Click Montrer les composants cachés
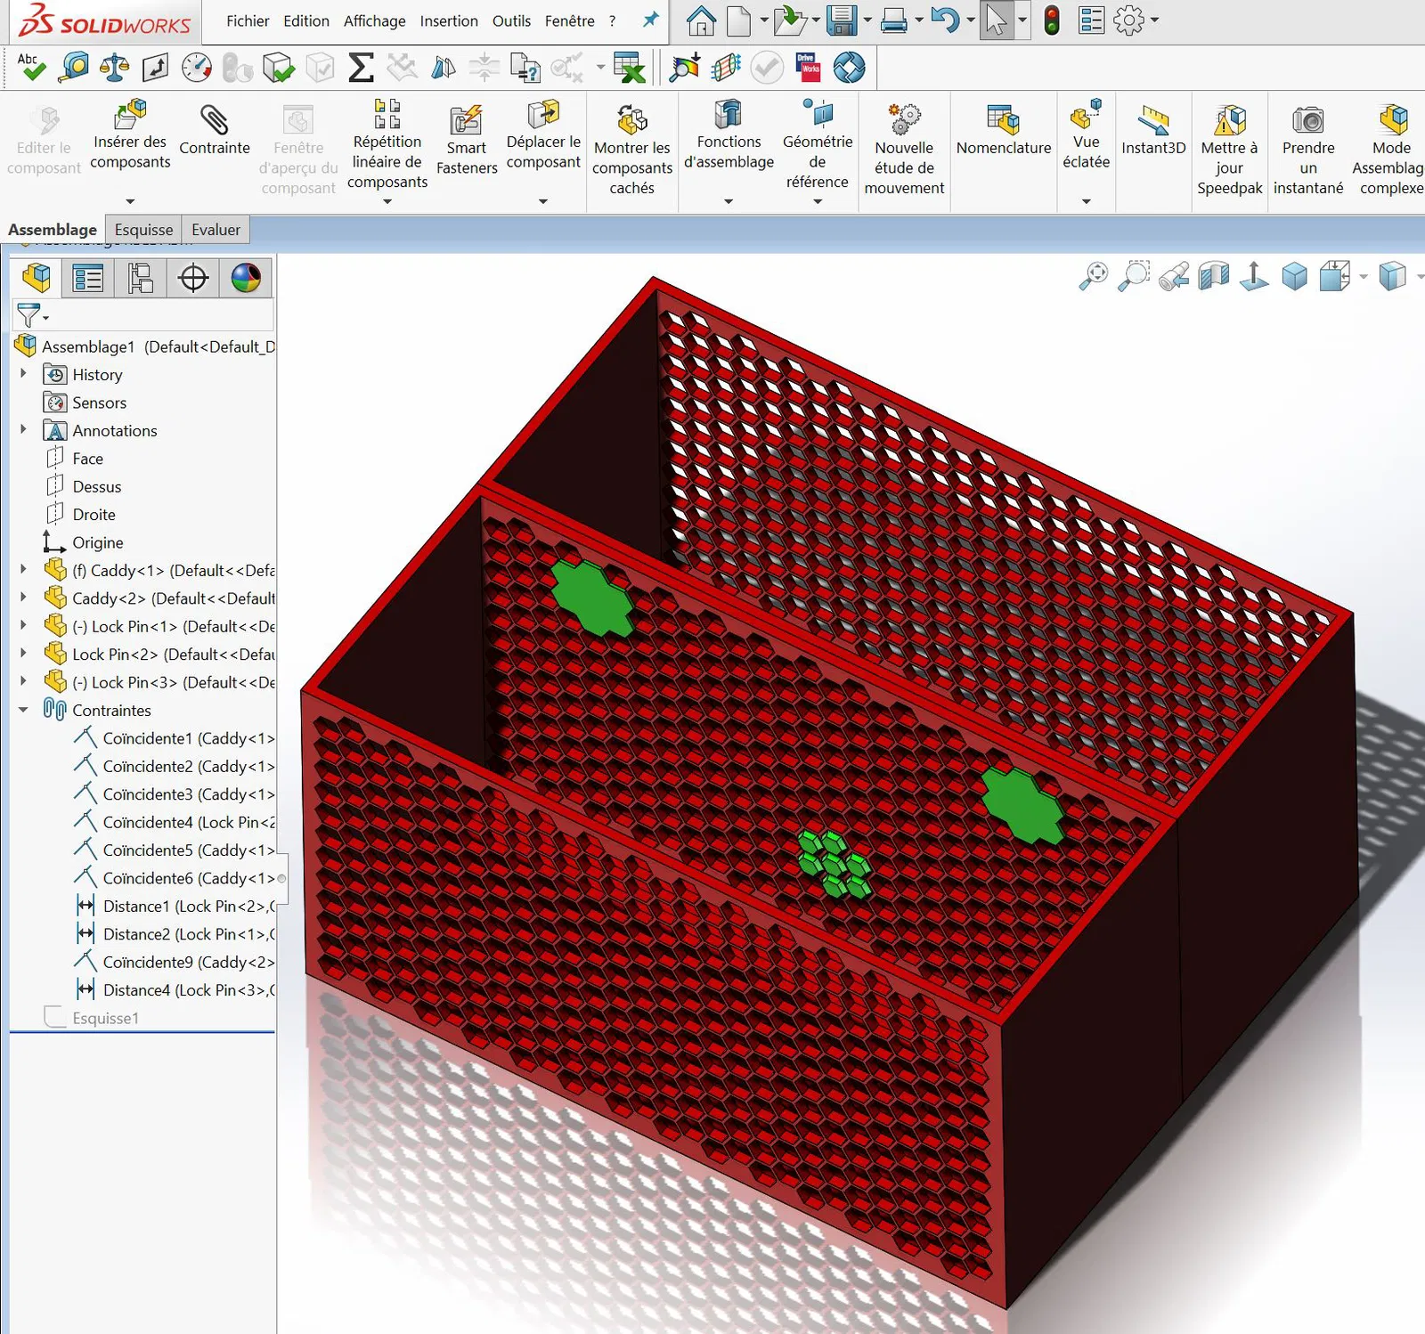The width and height of the screenshot is (1425, 1334). pyautogui.click(x=632, y=150)
